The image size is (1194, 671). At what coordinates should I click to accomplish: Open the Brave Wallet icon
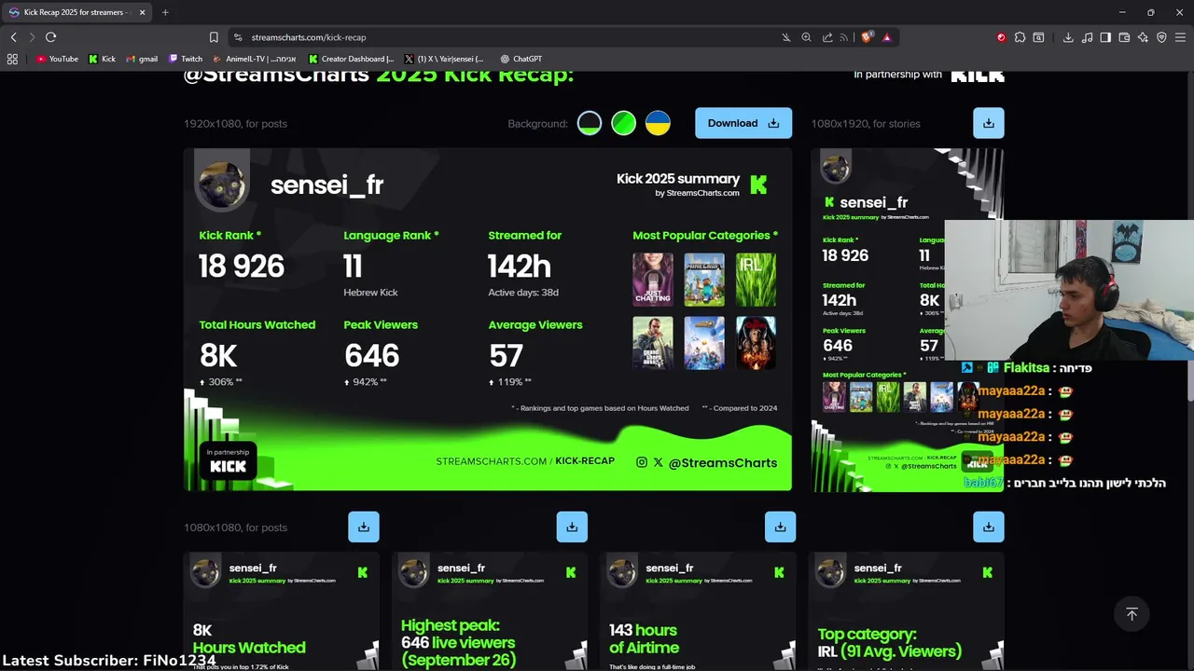click(x=1124, y=37)
